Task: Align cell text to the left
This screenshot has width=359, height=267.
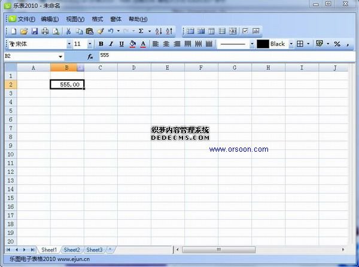Action: [156, 44]
